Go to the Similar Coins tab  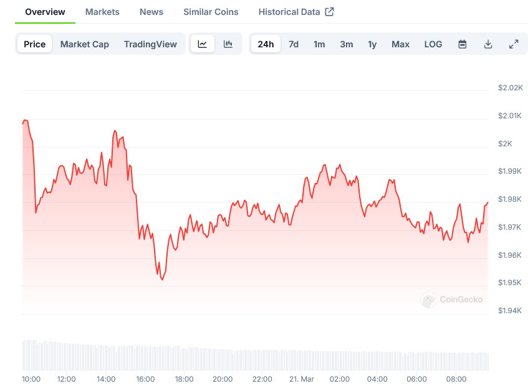(211, 12)
